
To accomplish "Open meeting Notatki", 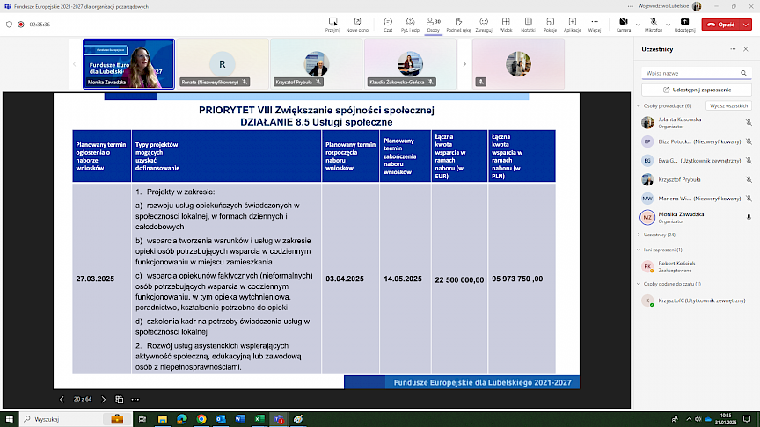I will click(528, 25).
